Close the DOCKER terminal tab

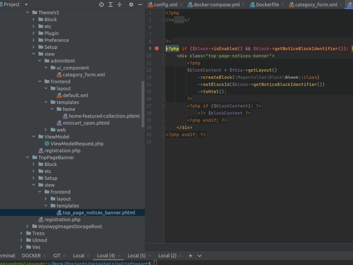[44, 255]
